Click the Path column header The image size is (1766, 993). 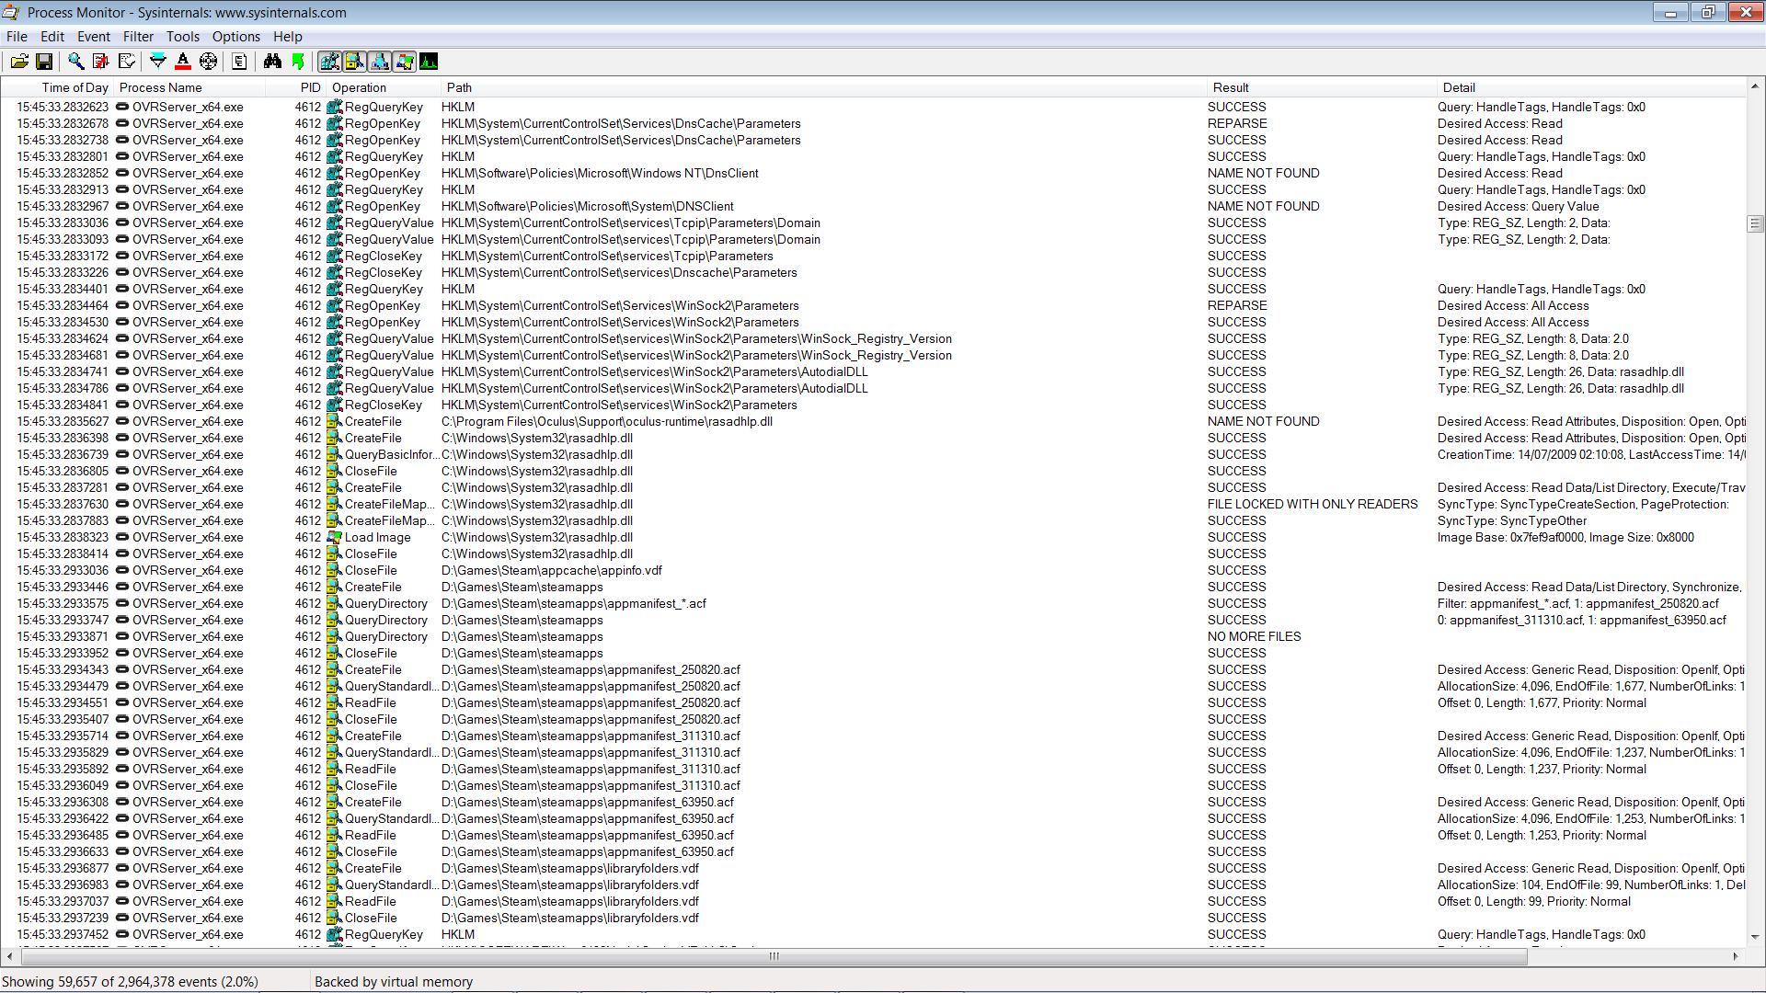[x=823, y=87]
